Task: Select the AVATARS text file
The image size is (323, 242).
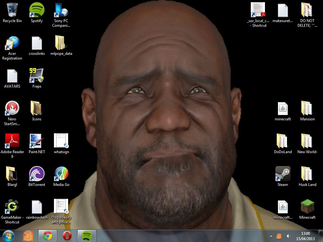Action: (x=12, y=78)
